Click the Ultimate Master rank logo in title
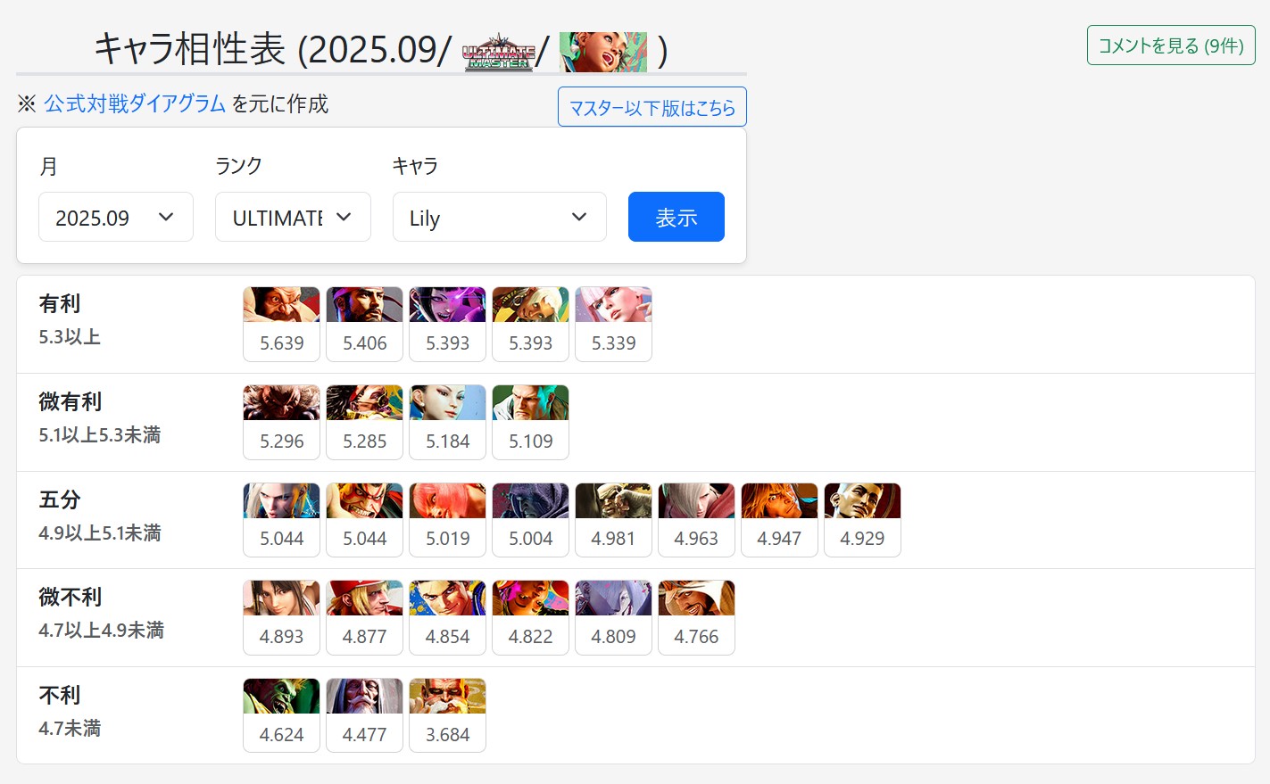Screen dimensions: 1270x784 [x=499, y=52]
